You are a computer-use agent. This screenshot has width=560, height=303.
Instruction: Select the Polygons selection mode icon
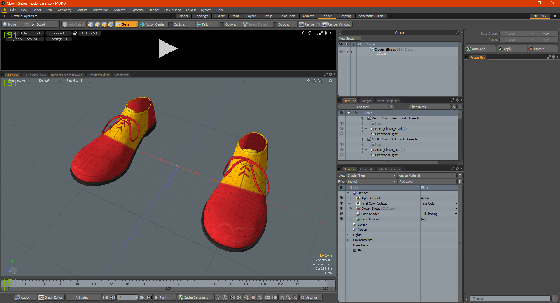pyautogui.click(x=104, y=24)
